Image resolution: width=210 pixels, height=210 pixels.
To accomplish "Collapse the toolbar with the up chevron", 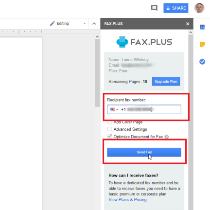I will (94, 24).
